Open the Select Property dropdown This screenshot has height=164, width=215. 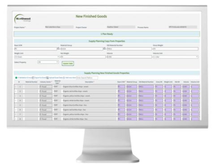click(48, 62)
